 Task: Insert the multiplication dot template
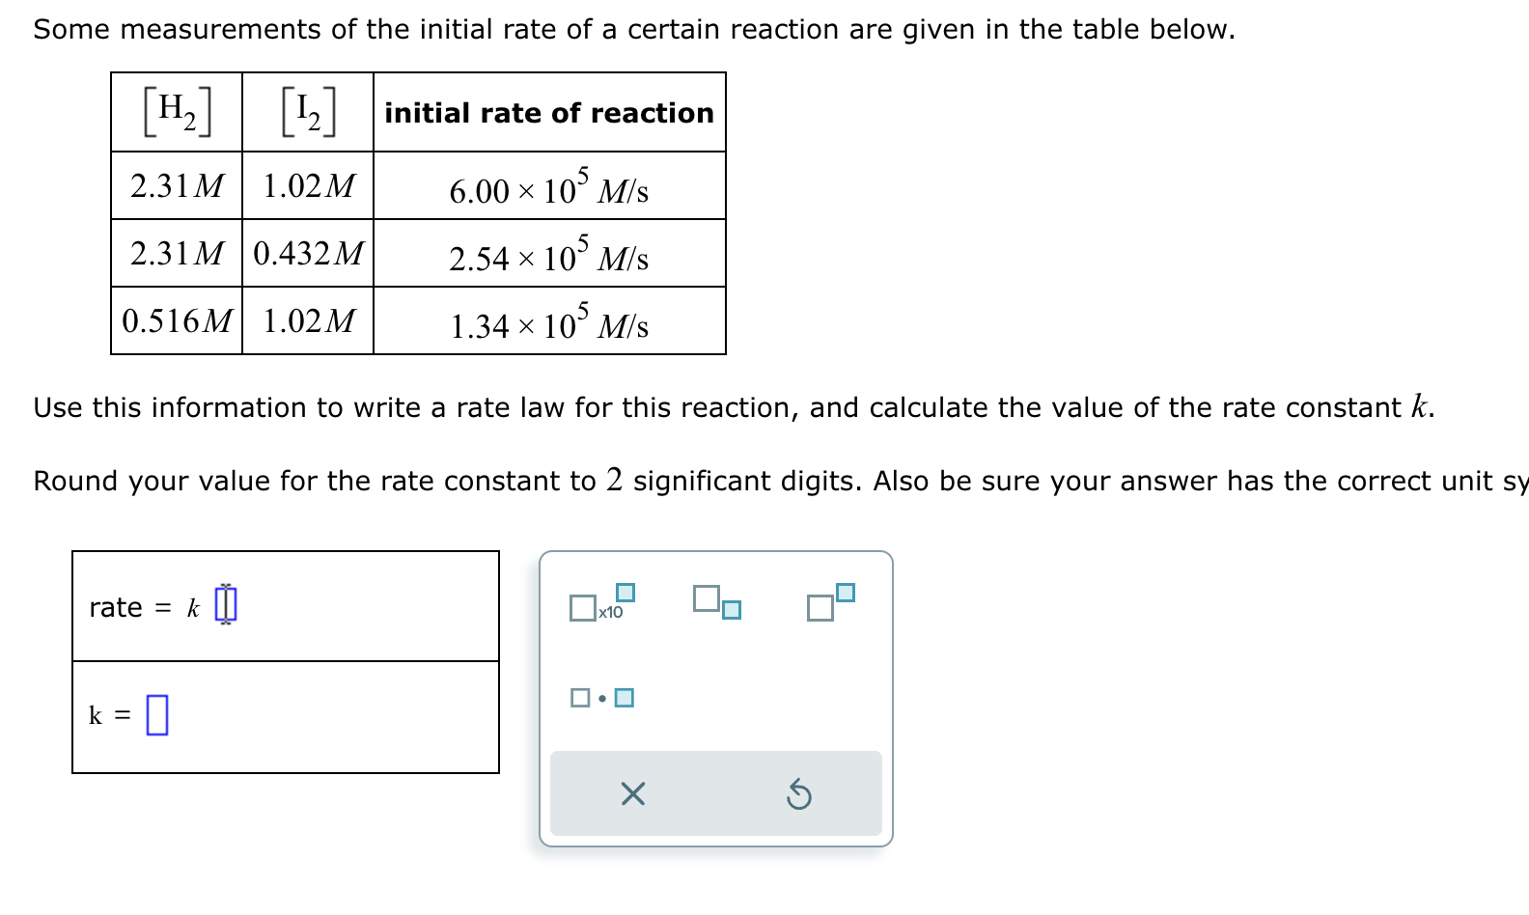(600, 696)
